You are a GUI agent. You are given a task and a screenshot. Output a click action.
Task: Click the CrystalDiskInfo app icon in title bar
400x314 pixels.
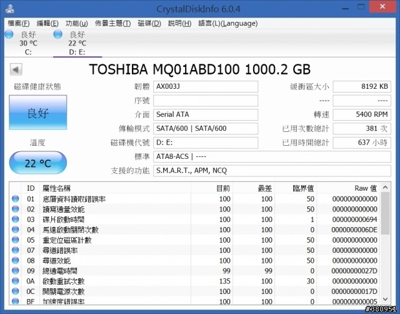click(x=10, y=9)
